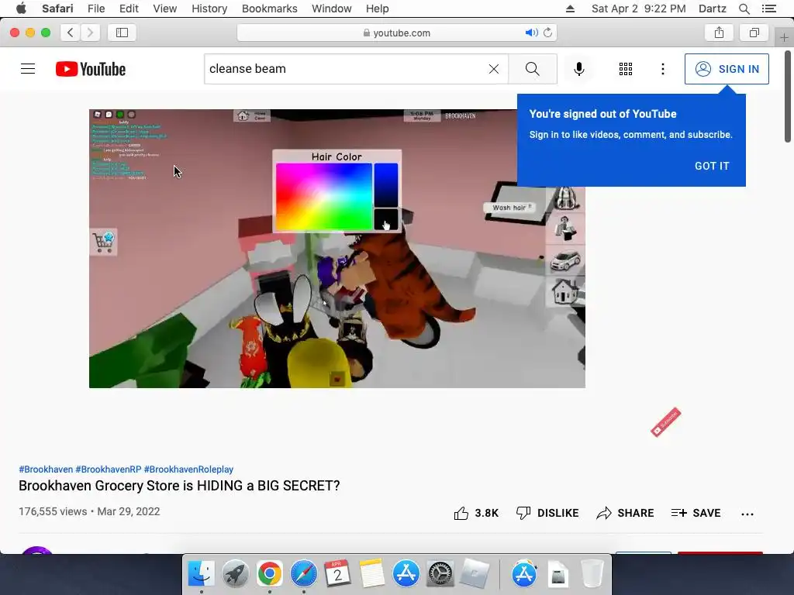Click the youtube.com address bar
The width and height of the screenshot is (794, 595).
(x=397, y=33)
